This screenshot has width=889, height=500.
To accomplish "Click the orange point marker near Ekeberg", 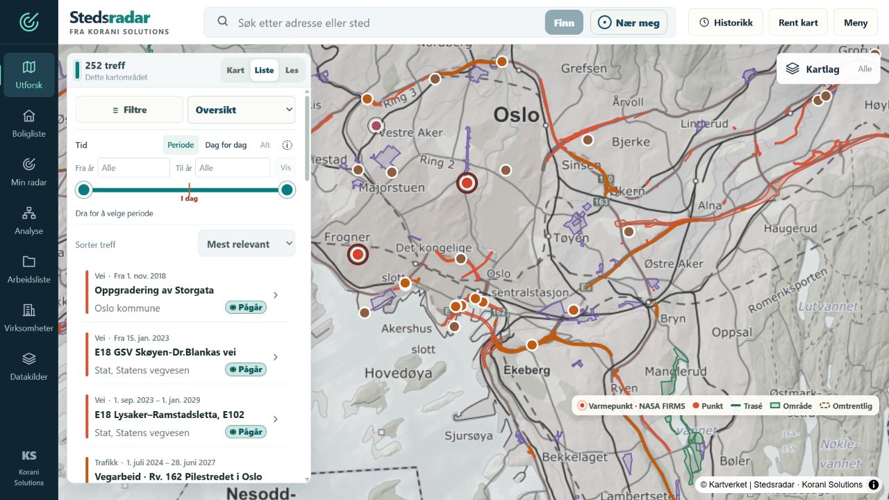I will click(532, 344).
